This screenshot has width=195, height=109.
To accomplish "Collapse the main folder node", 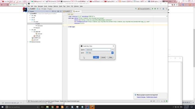I will (32, 21).
